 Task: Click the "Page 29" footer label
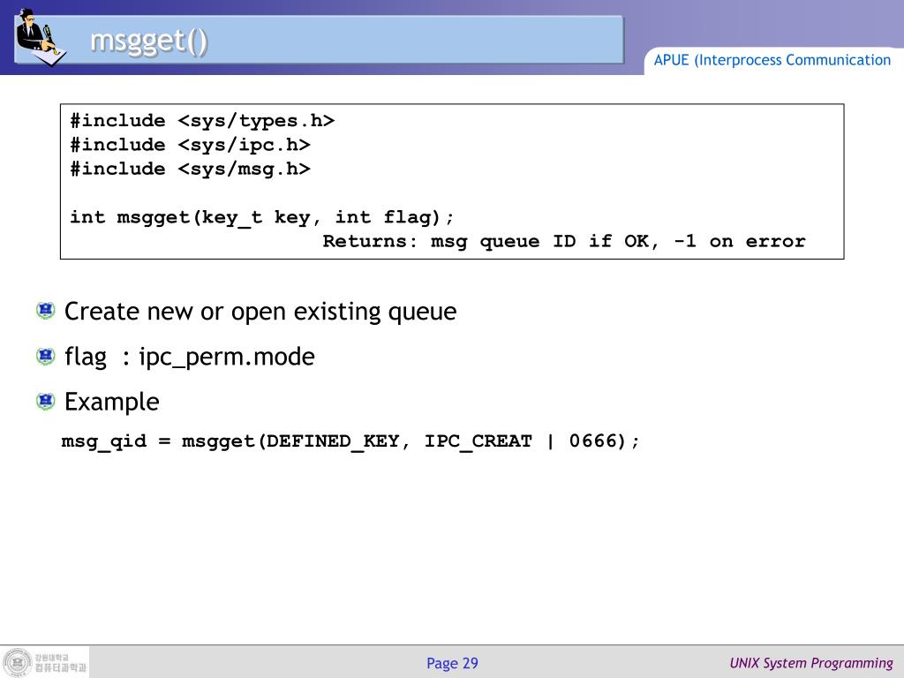(452, 664)
